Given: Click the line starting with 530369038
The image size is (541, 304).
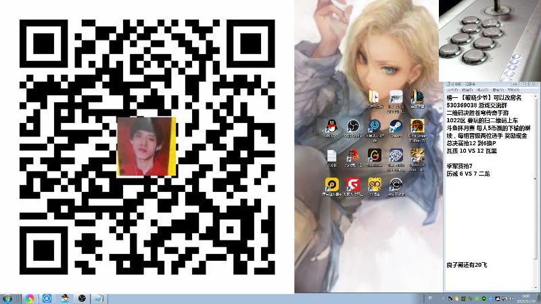Looking at the screenshot, I should [475, 105].
